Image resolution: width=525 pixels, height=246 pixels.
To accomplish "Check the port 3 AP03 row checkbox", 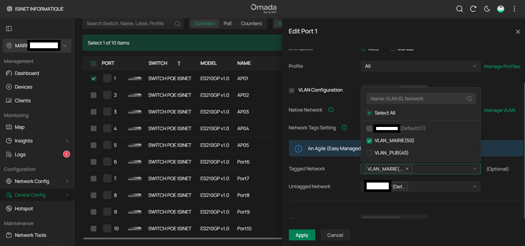I will (x=94, y=112).
